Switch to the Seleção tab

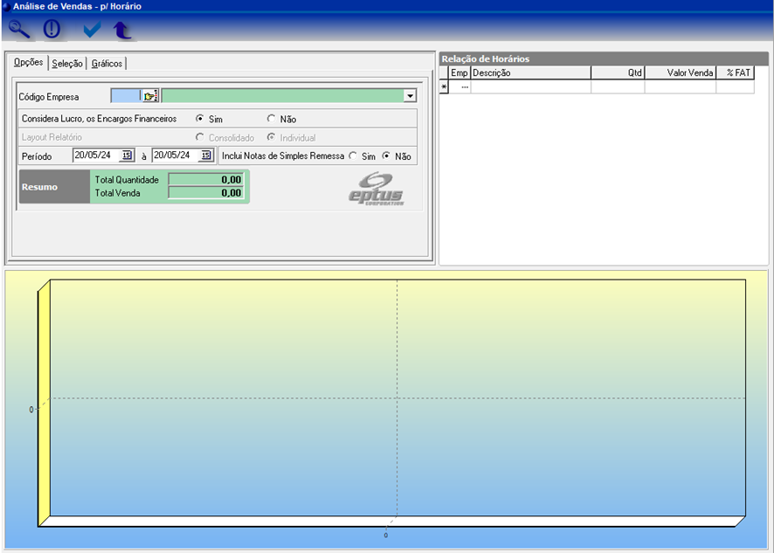pyautogui.click(x=67, y=63)
